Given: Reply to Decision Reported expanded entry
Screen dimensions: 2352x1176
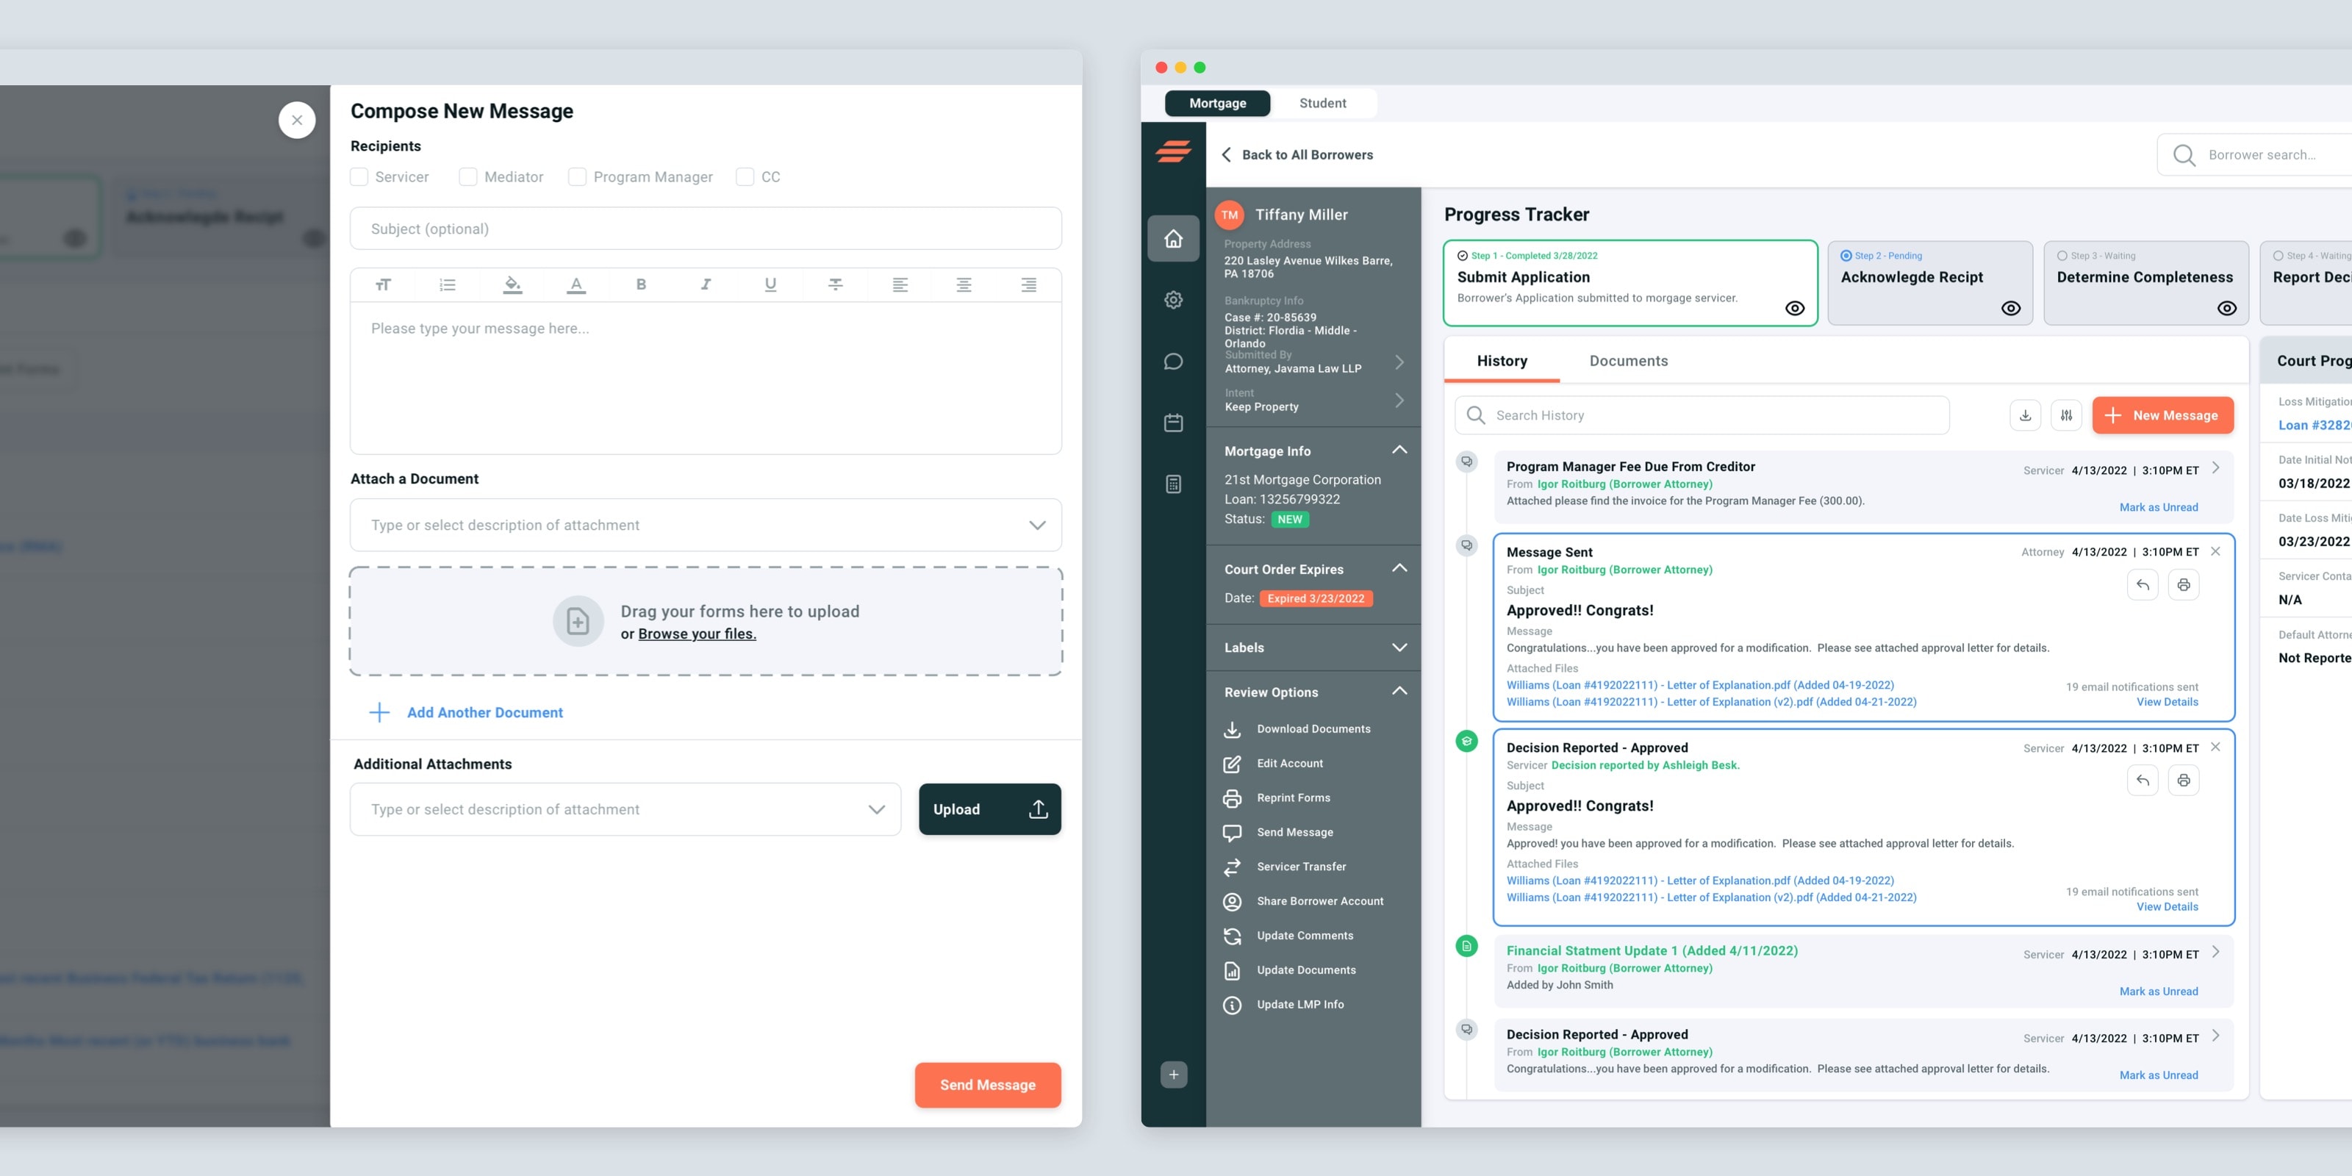Looking at the screenshot, I should [2143, 781].
